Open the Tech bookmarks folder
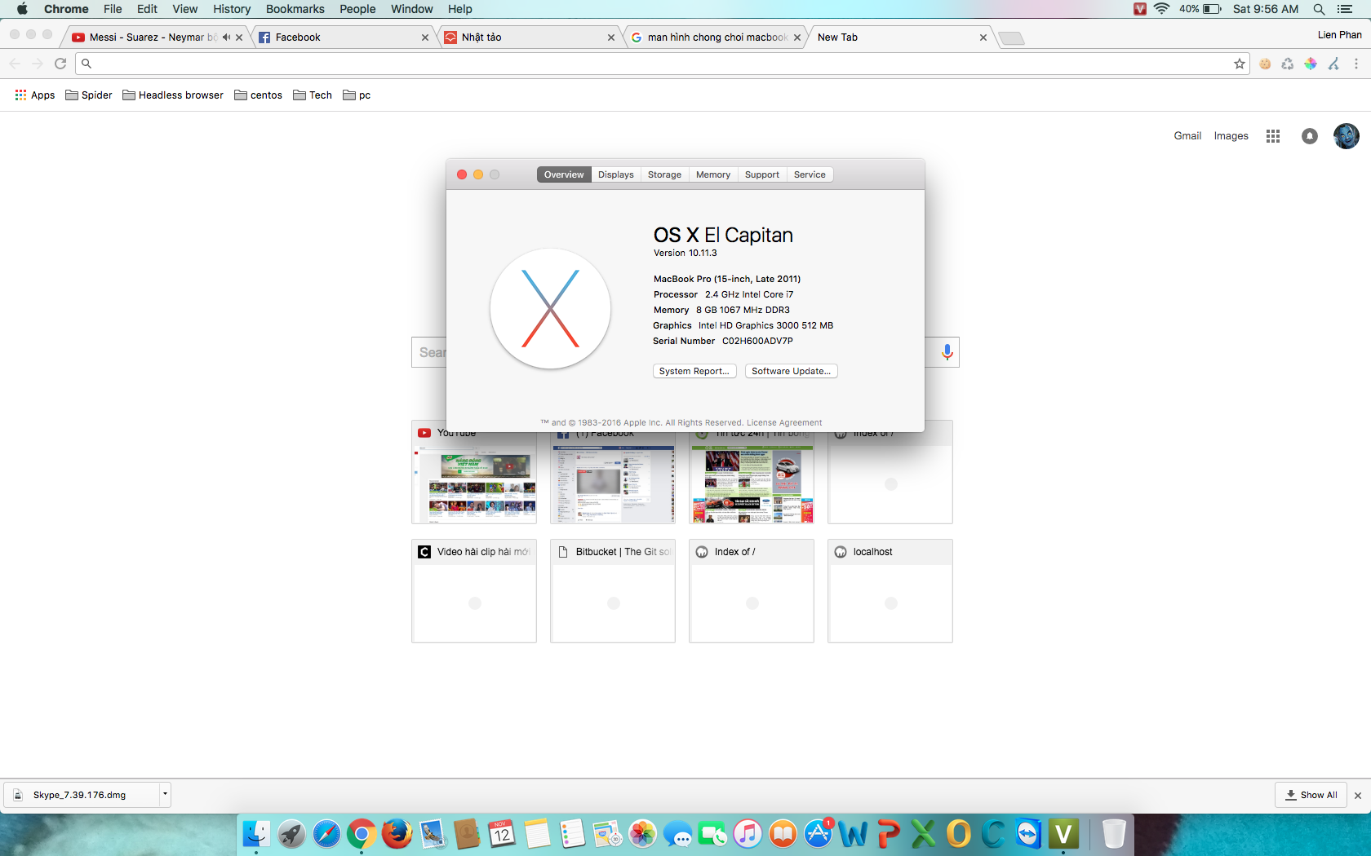1371x856 pixels. coord(313,95)
